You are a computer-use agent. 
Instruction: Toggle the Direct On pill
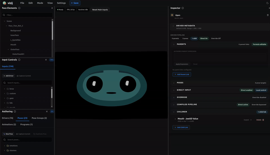tap(204, 38)
